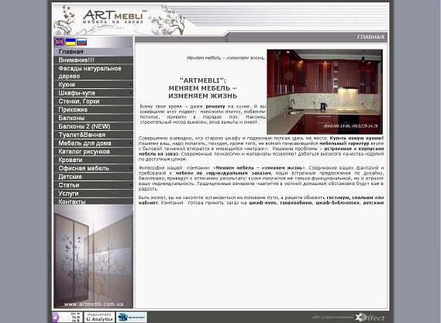This screenshot has height=323, width=441.
Task: Choose the Russian flag language icon
Action: point(82,42)
